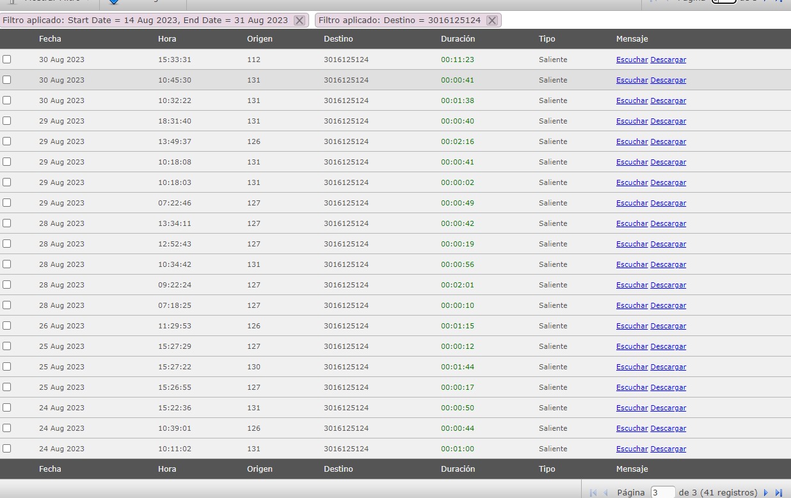The width and height of the screenshot is (791, 498).
Task: Go to next page in bottom pager
Action: [765, 493]
